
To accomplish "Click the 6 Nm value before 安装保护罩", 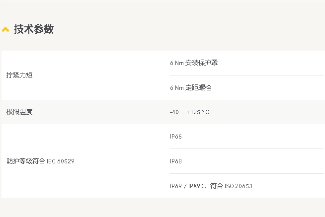I will 176,63.
